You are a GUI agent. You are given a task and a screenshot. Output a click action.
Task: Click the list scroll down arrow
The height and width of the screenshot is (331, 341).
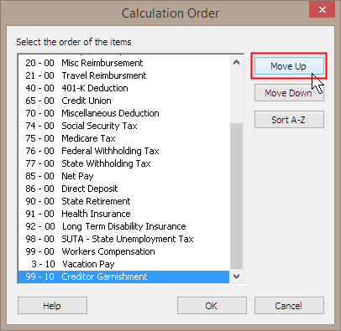pyautogui.click(x=236, y=277)
